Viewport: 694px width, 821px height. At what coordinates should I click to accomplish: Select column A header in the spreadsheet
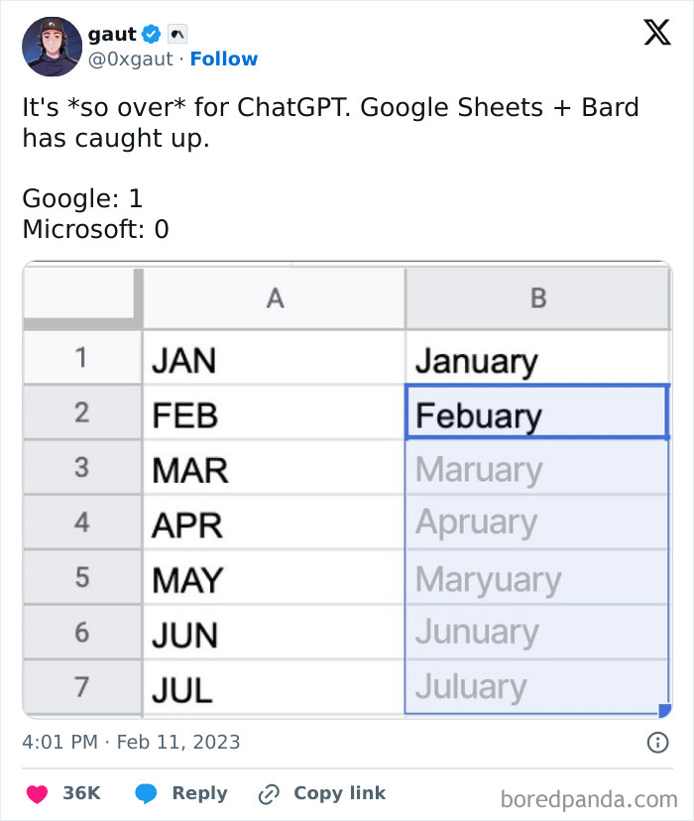(x=275, y=296)
